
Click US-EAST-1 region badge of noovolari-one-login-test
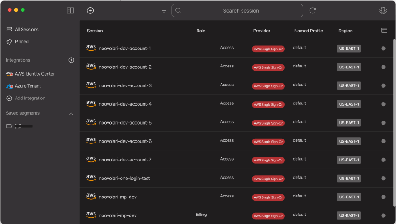click(349, 178)
